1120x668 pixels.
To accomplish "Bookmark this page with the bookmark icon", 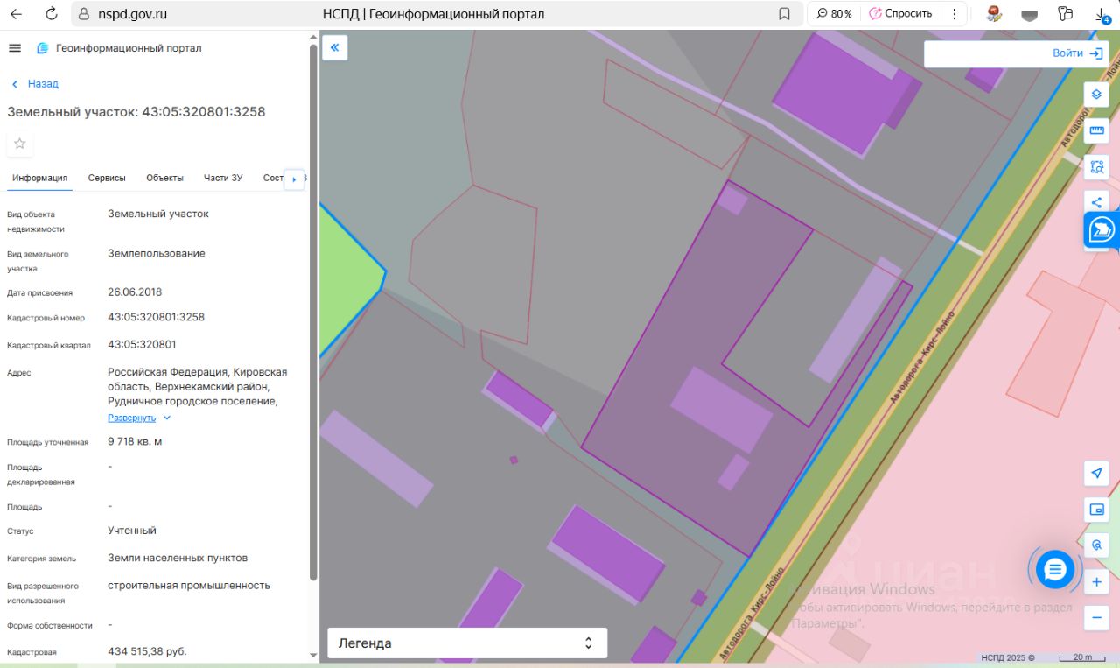I will pyautogui.click(x=784, y=14).
